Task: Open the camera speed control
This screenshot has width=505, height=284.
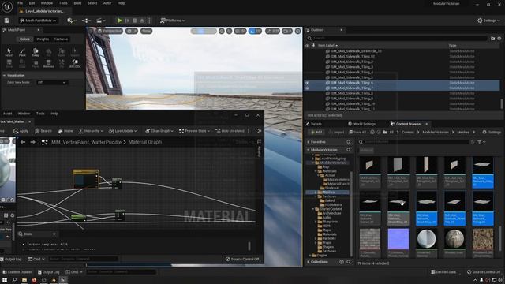Action: click(x=287, y=31)
